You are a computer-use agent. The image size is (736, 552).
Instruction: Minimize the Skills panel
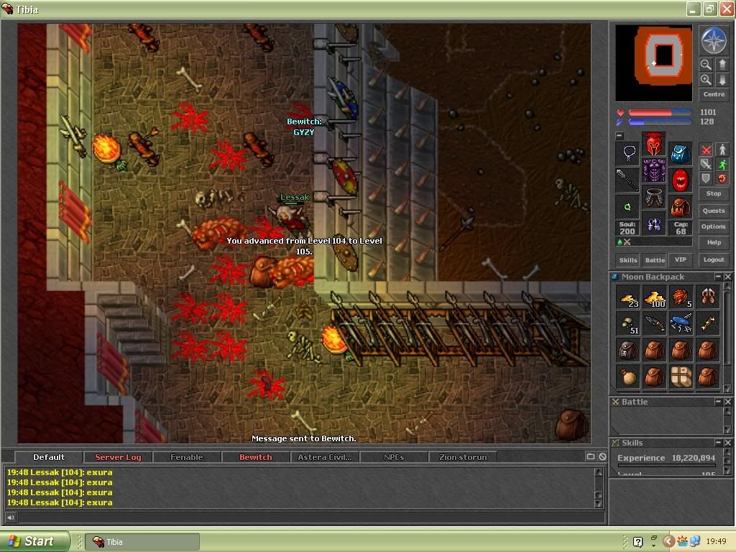pos(718,443)
